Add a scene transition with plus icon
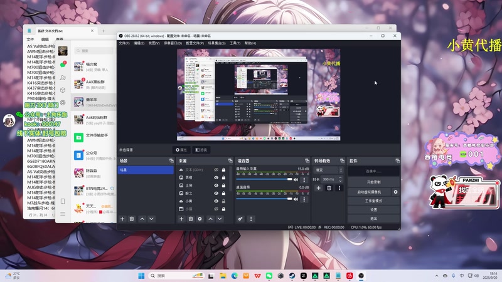The width and height of the screenshot is (502, 282). (x=319, y=188)
